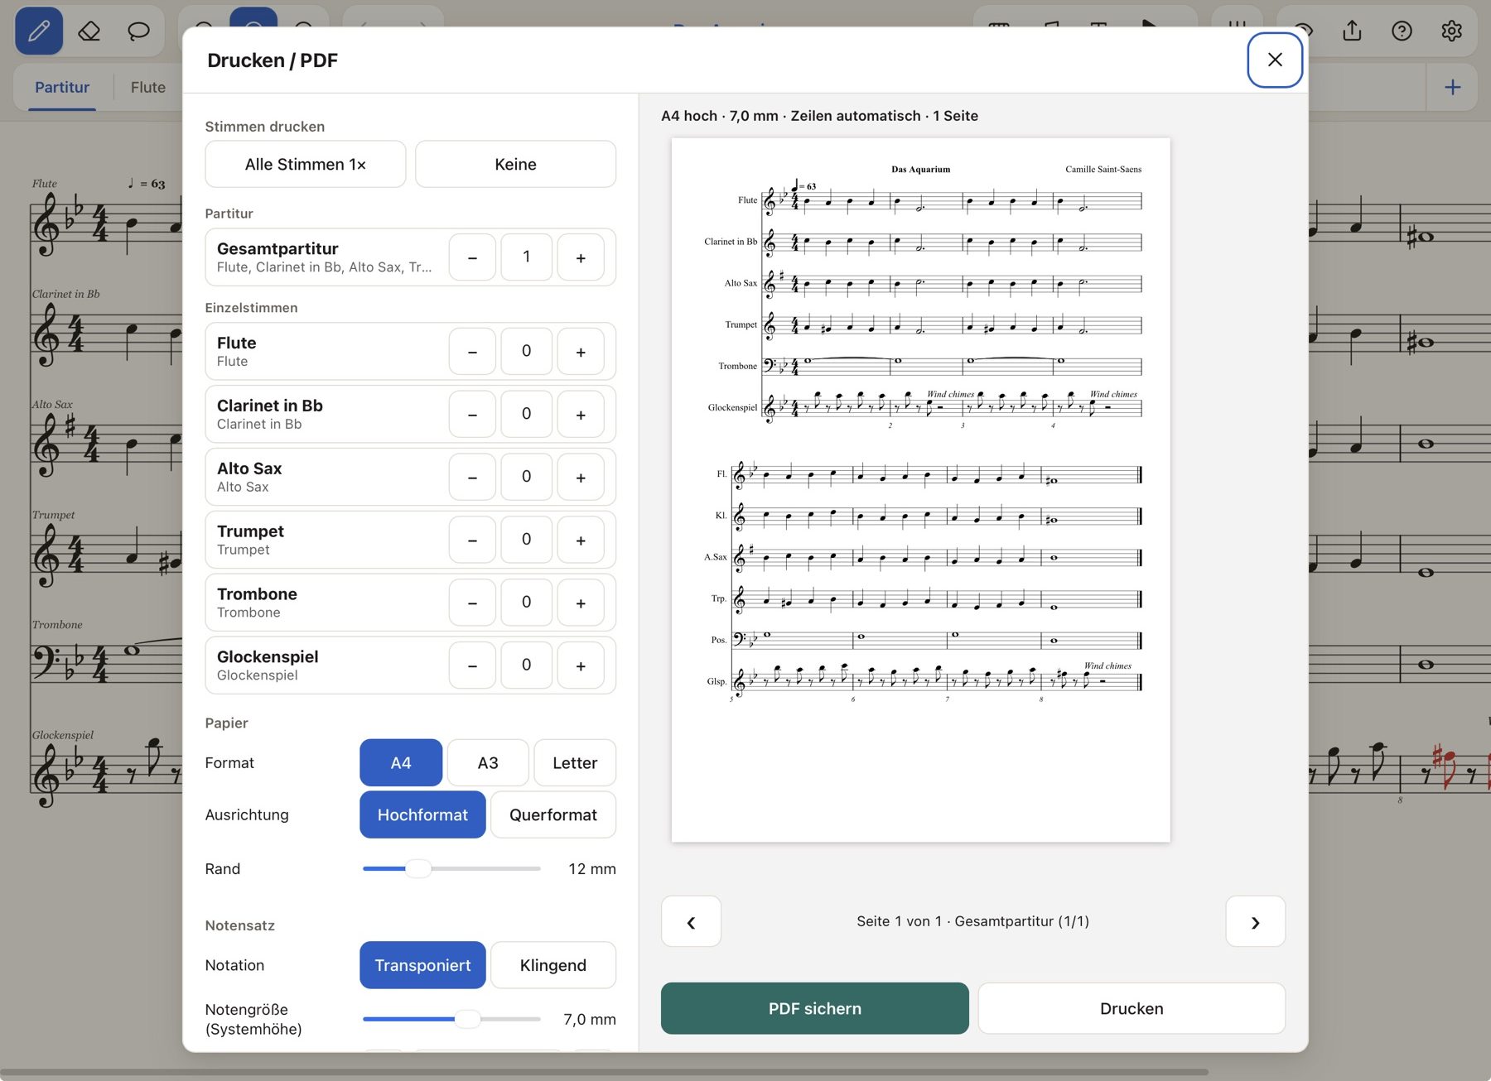Select the lasso selection tool

[138, 31]
